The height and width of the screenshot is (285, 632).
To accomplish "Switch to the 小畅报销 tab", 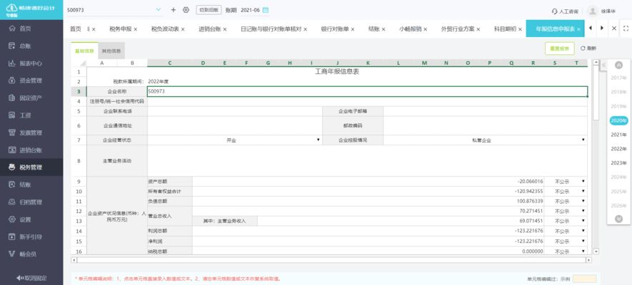I will tap(411, 29).
